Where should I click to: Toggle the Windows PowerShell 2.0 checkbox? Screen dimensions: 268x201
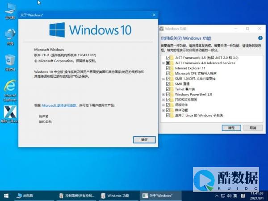pyautogui.click(x=168, y=94)
